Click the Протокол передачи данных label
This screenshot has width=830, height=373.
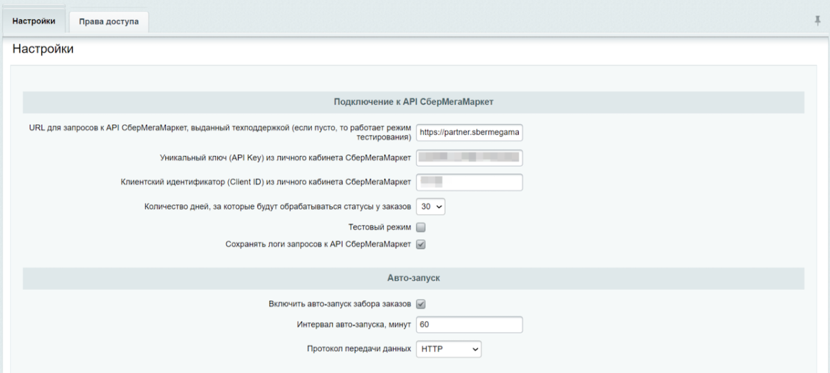(359, 350)
